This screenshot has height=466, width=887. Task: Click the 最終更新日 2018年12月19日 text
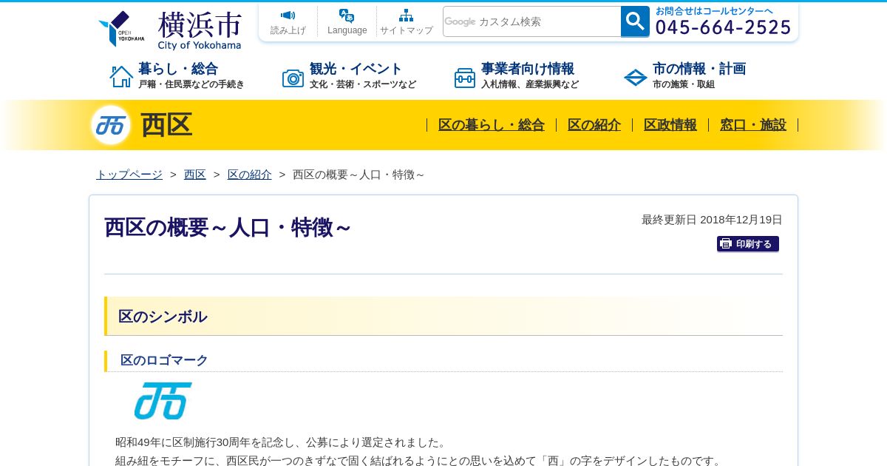pyautogui.click(x=712, y=220)
